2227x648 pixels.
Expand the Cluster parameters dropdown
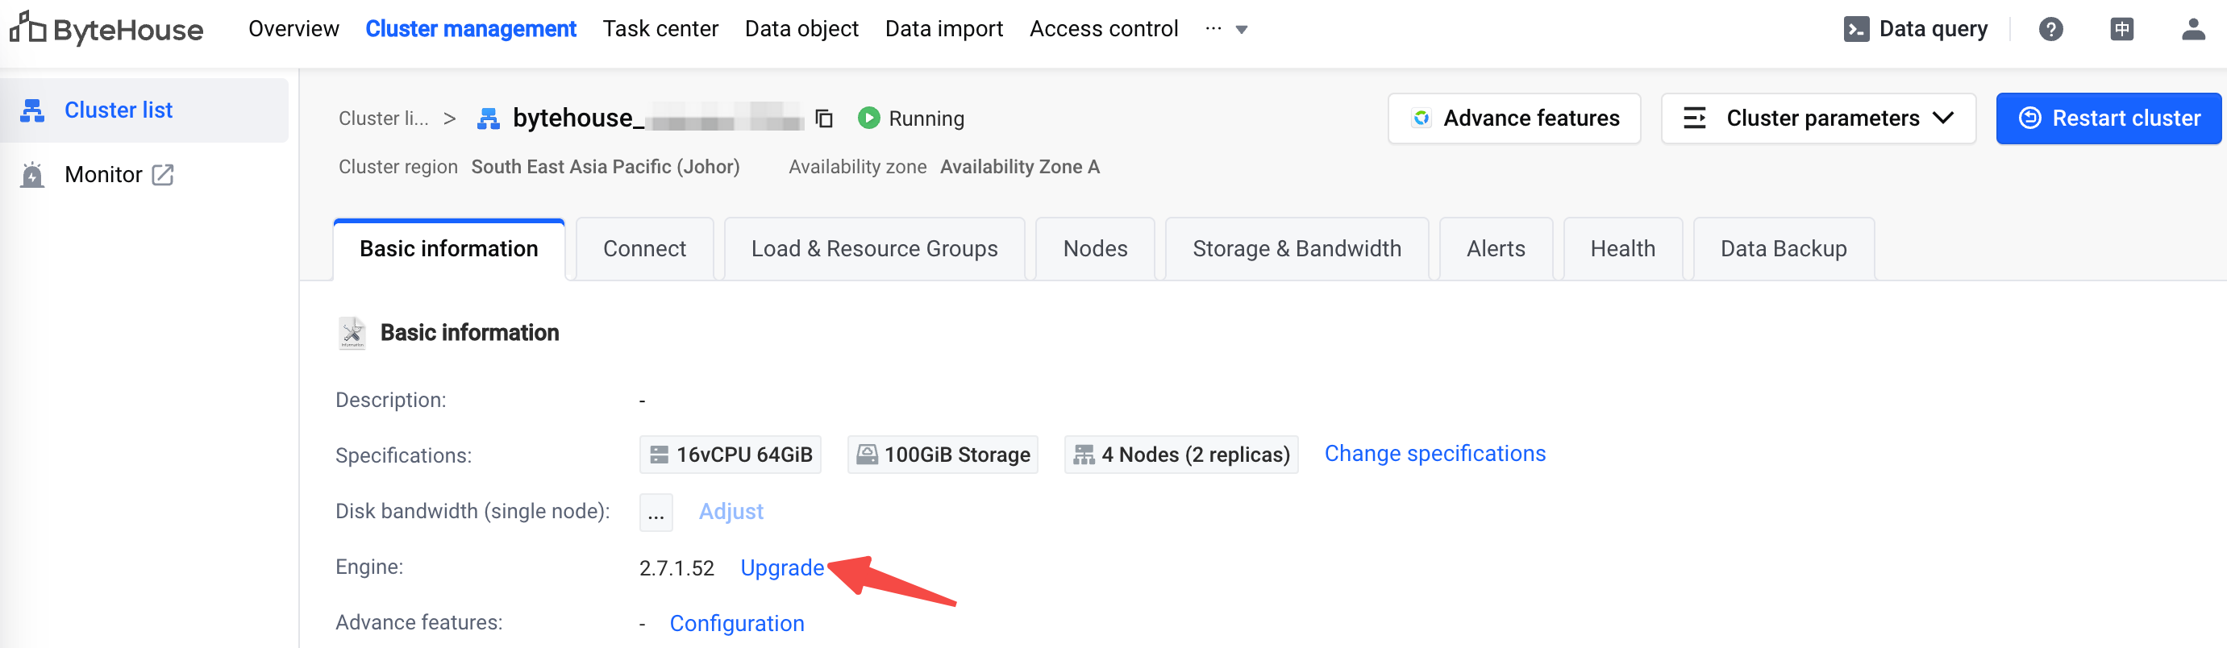(x=1818, y=118)
